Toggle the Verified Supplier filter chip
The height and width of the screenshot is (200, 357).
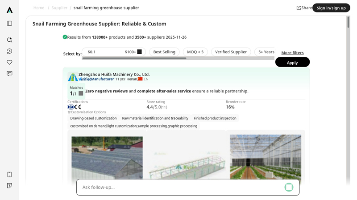click(x=231, y=52)
